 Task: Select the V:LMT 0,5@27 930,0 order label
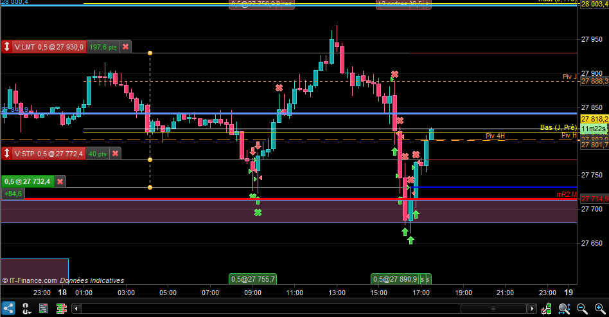[49, 47]
